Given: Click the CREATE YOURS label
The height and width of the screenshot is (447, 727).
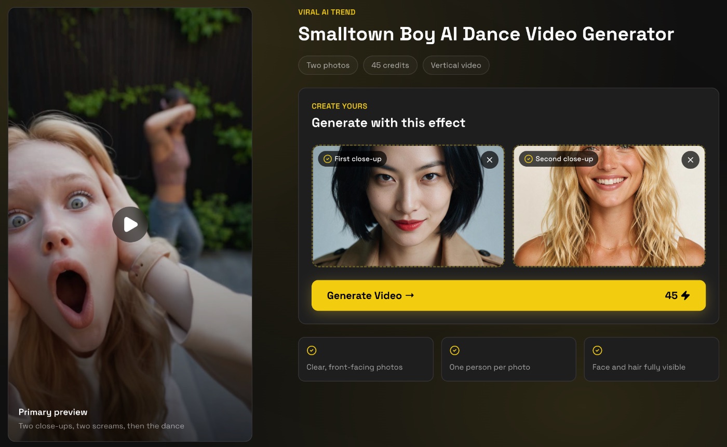Looking at the screenshot, I should [339, 106].
